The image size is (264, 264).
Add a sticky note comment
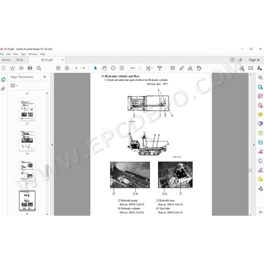point(173,68)
